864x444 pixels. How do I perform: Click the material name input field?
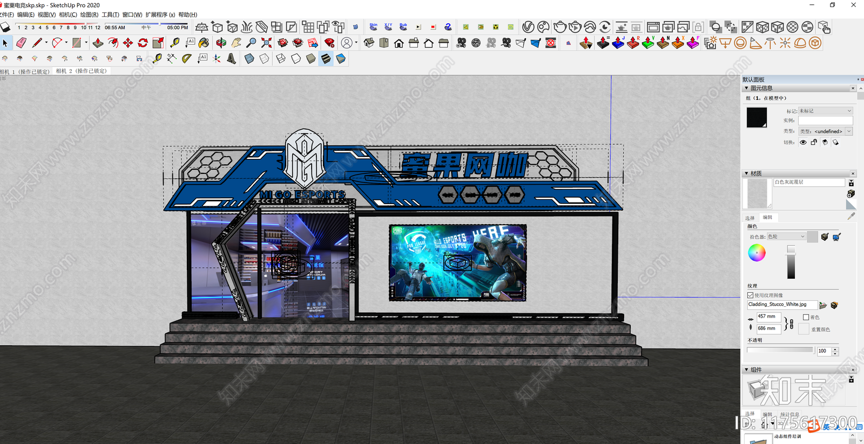[809, 182]
